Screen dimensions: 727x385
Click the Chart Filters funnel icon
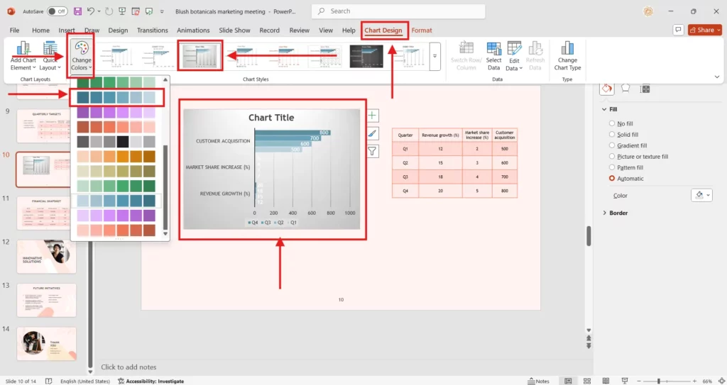pos(373,150)
